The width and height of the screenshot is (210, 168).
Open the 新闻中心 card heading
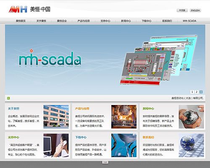148,109
